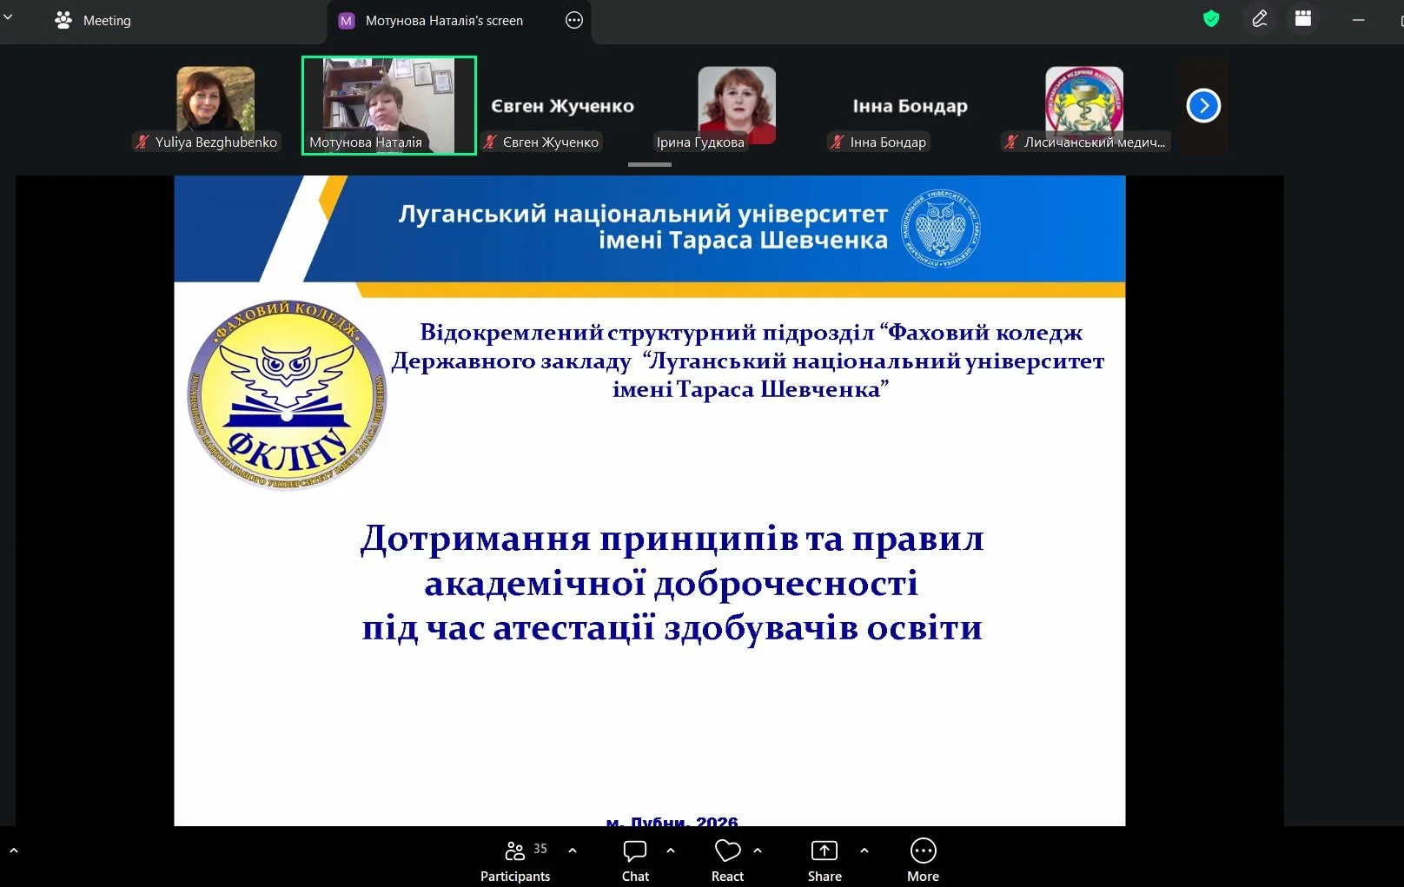Open more options on the shared screen tab
Image resolution: width=1404 pixels, height=887 pixels.
pos(574,20)
